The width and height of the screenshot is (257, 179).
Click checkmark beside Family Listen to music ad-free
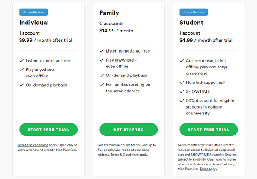coord(102,51)
